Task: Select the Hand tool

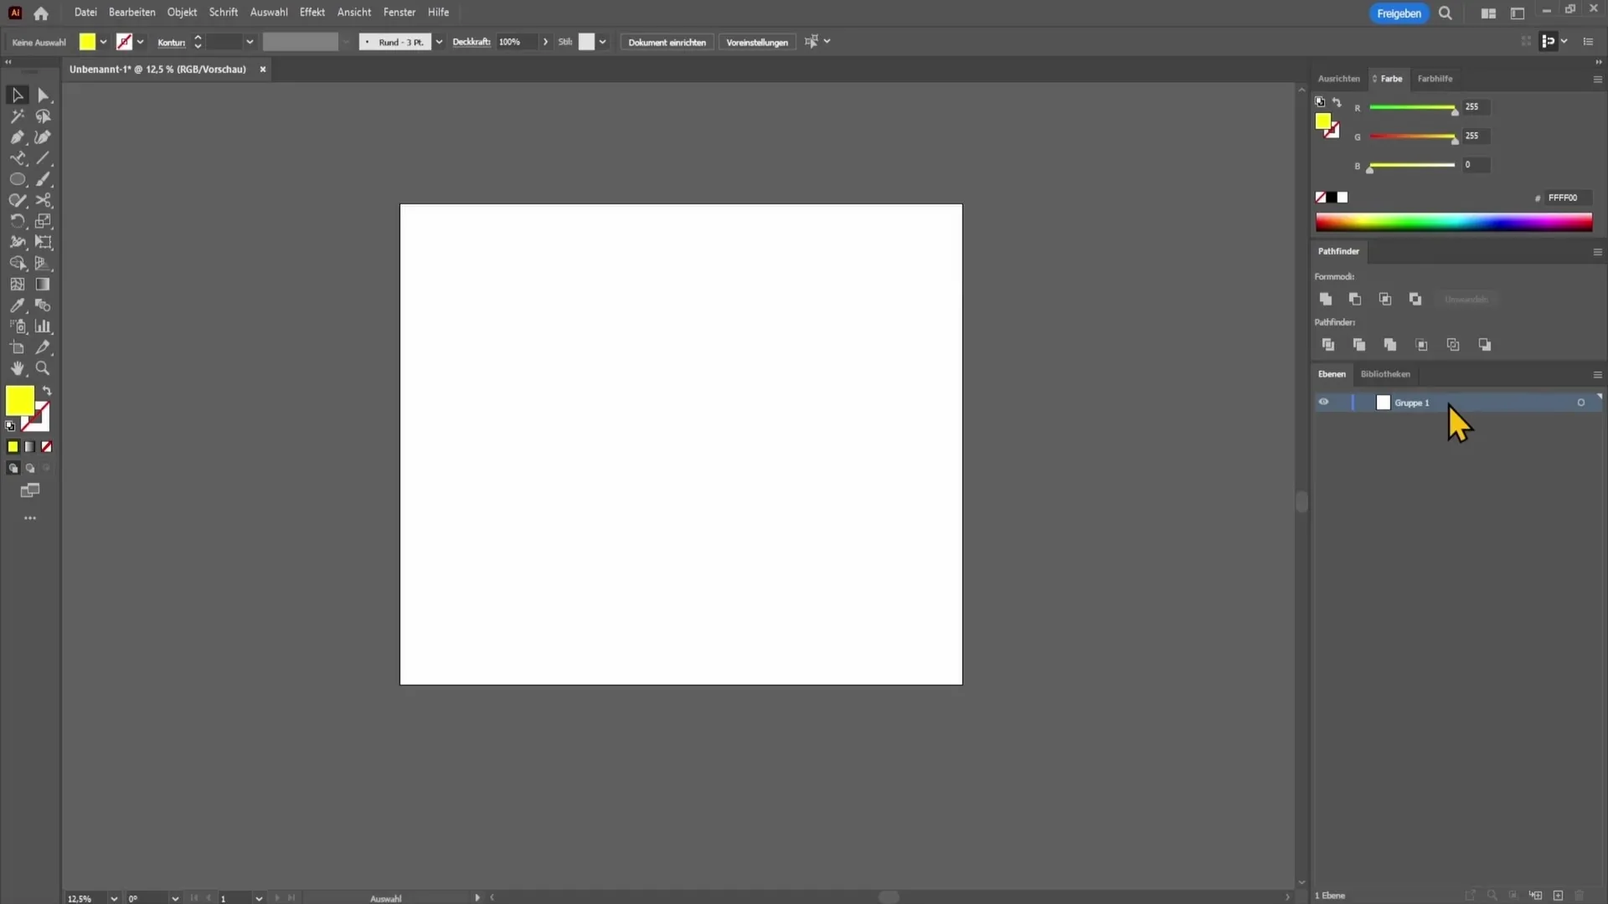Action: pyautogui.click(x=17, y=368)
